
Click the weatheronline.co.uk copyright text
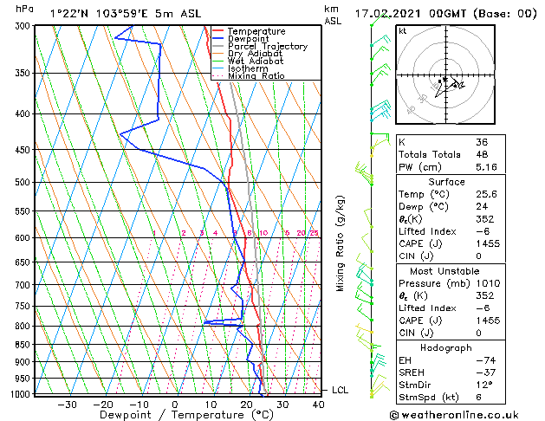coord(455,415)
